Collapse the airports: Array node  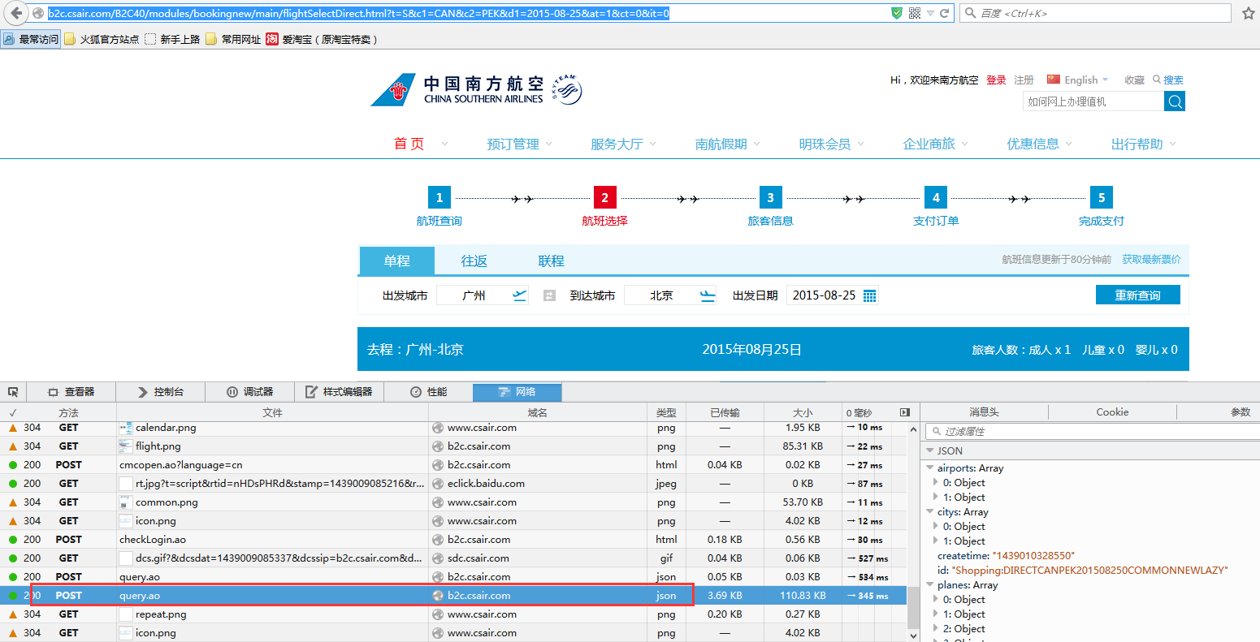point(930,468)
